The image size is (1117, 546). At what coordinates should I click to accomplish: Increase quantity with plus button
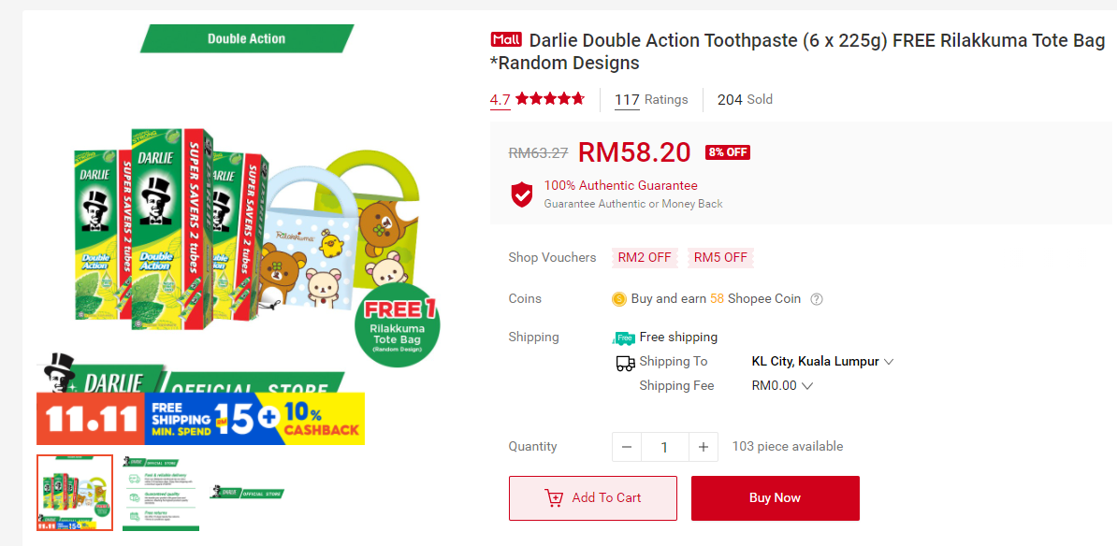coord(704,447)
